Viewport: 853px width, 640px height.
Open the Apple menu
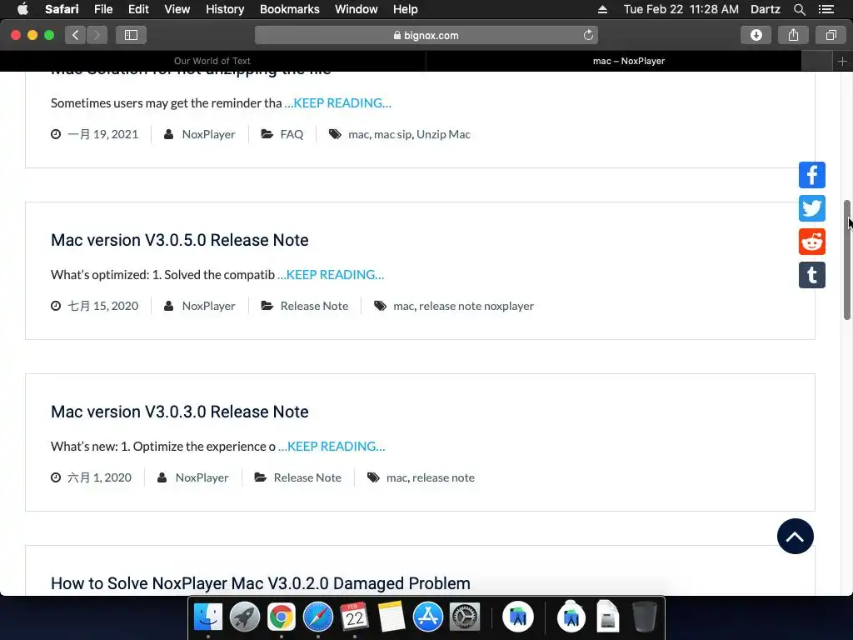click(x=22, y=9)
